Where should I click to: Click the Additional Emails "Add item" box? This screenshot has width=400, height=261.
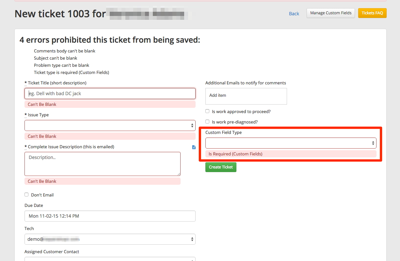pos(246,96)
